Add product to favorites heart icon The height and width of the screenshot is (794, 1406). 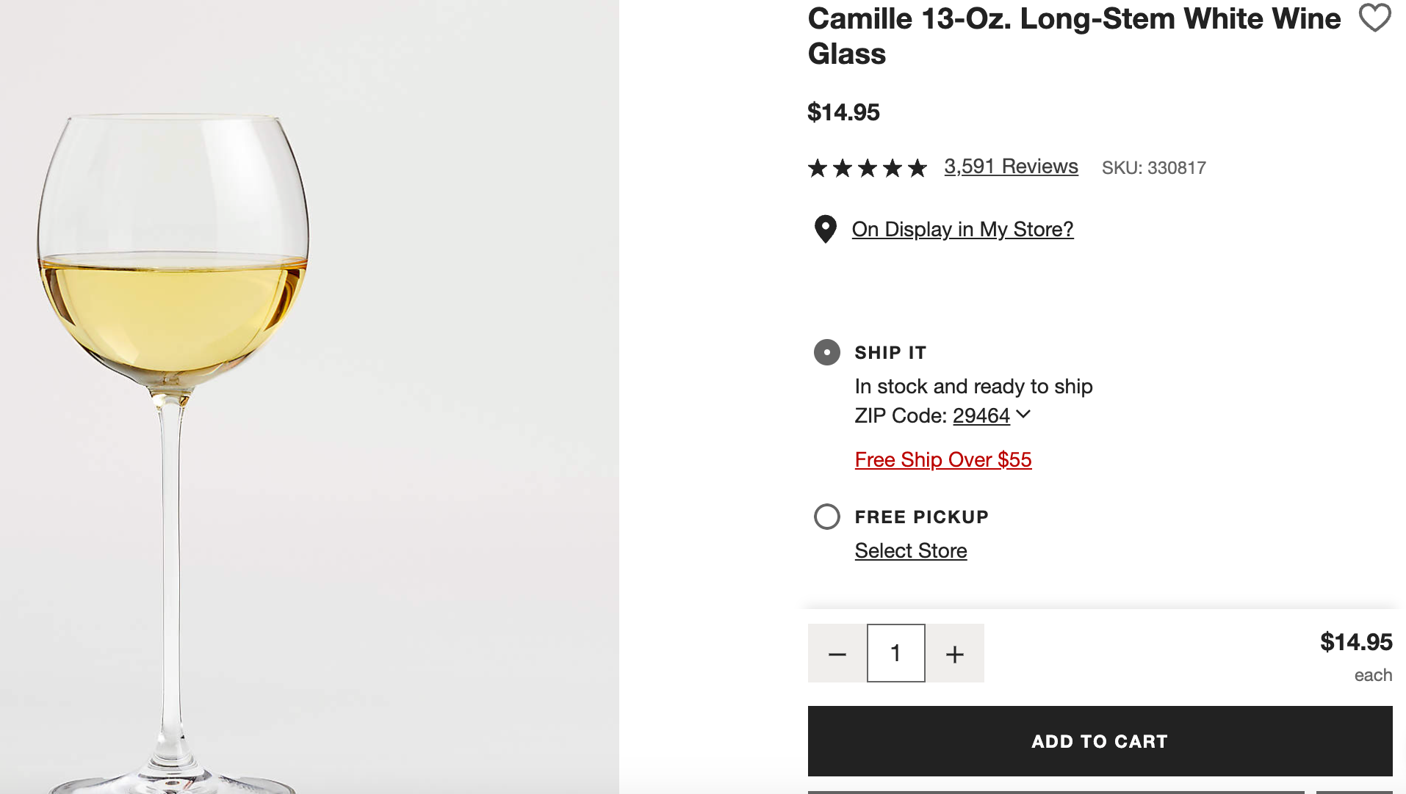click(1375, 18)
